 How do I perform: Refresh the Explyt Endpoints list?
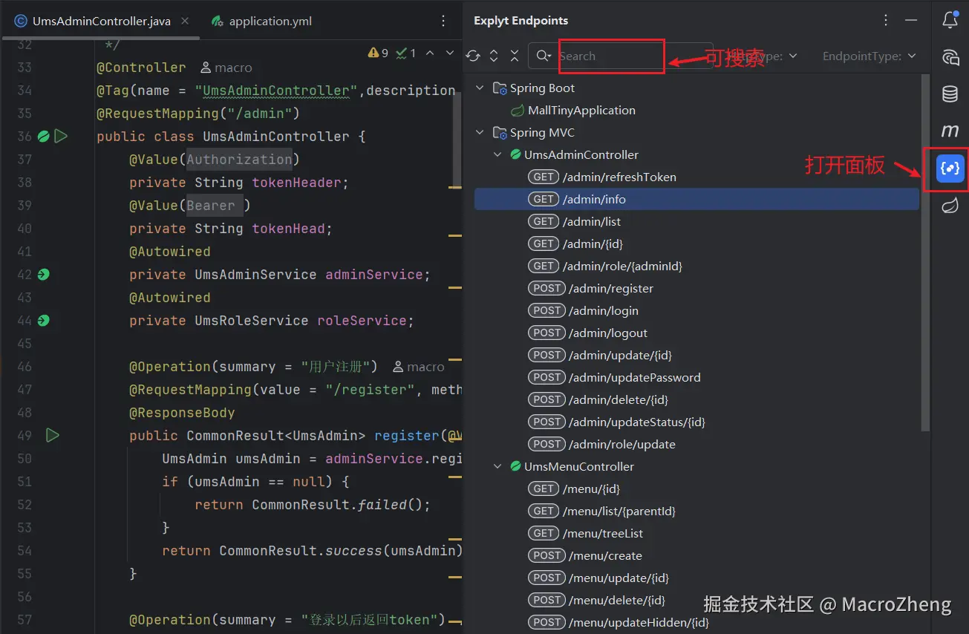pyautogui.click(x=473, y=56)
